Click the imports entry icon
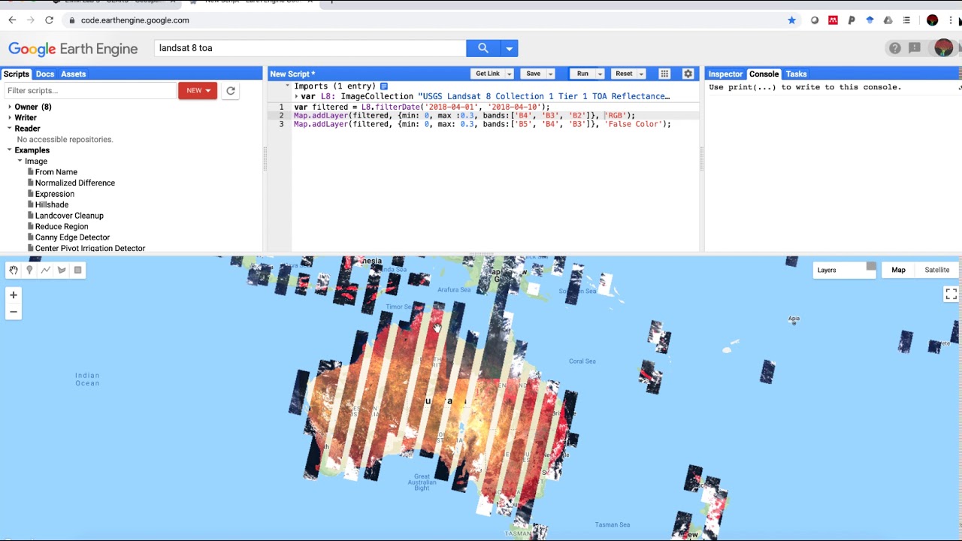Screen dimensions: 962x541 pyautogui.click(x=384, y=86)
